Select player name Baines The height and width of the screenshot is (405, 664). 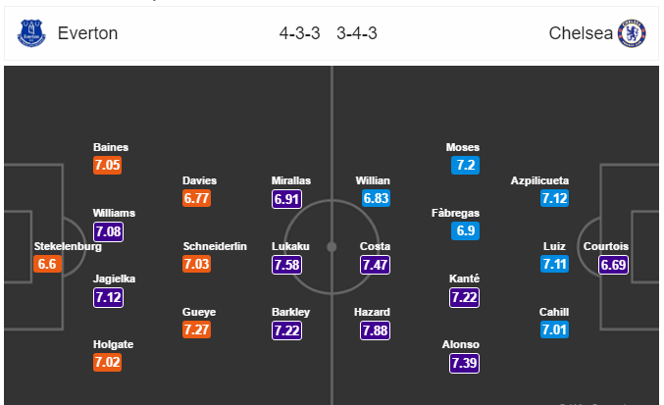point(110,147)
